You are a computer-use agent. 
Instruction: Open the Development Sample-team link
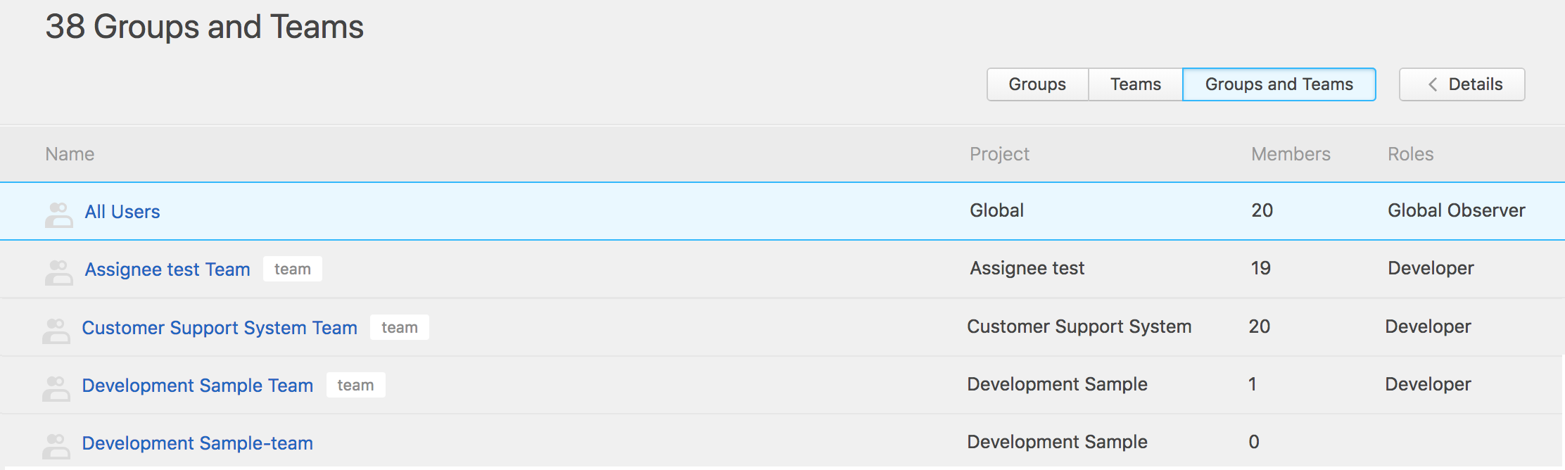pos(198,443)
